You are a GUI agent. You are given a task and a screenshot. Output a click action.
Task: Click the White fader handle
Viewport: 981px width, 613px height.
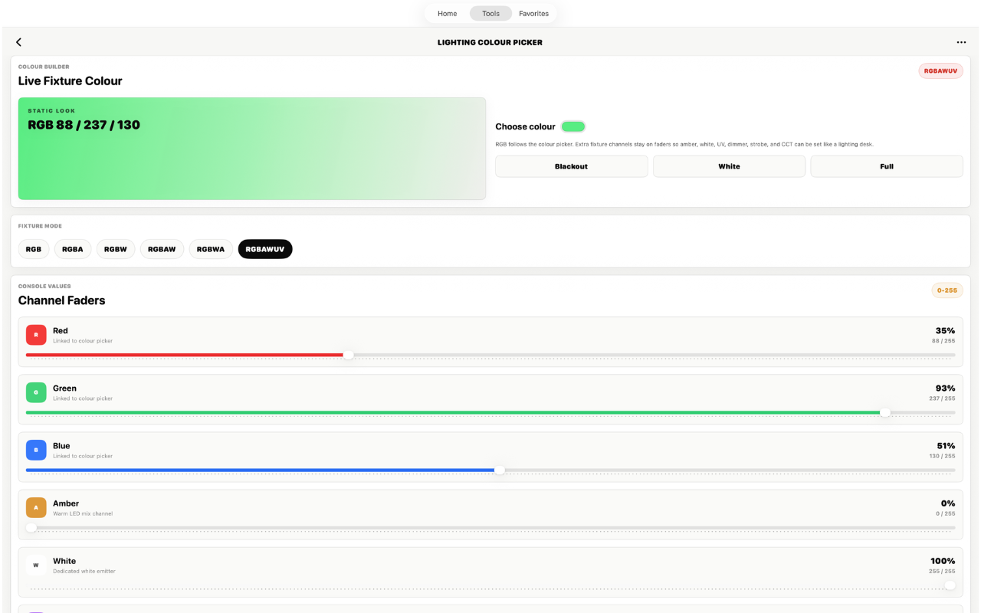[950, 585]
